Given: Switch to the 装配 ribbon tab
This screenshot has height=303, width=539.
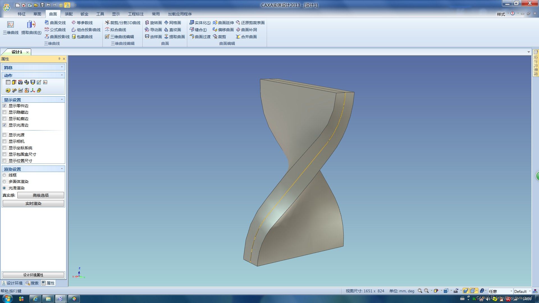Looking at the screenshot, I should [69, 14].
